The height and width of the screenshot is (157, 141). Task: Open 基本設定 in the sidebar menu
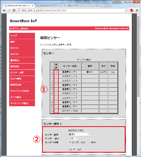(22, 60)
